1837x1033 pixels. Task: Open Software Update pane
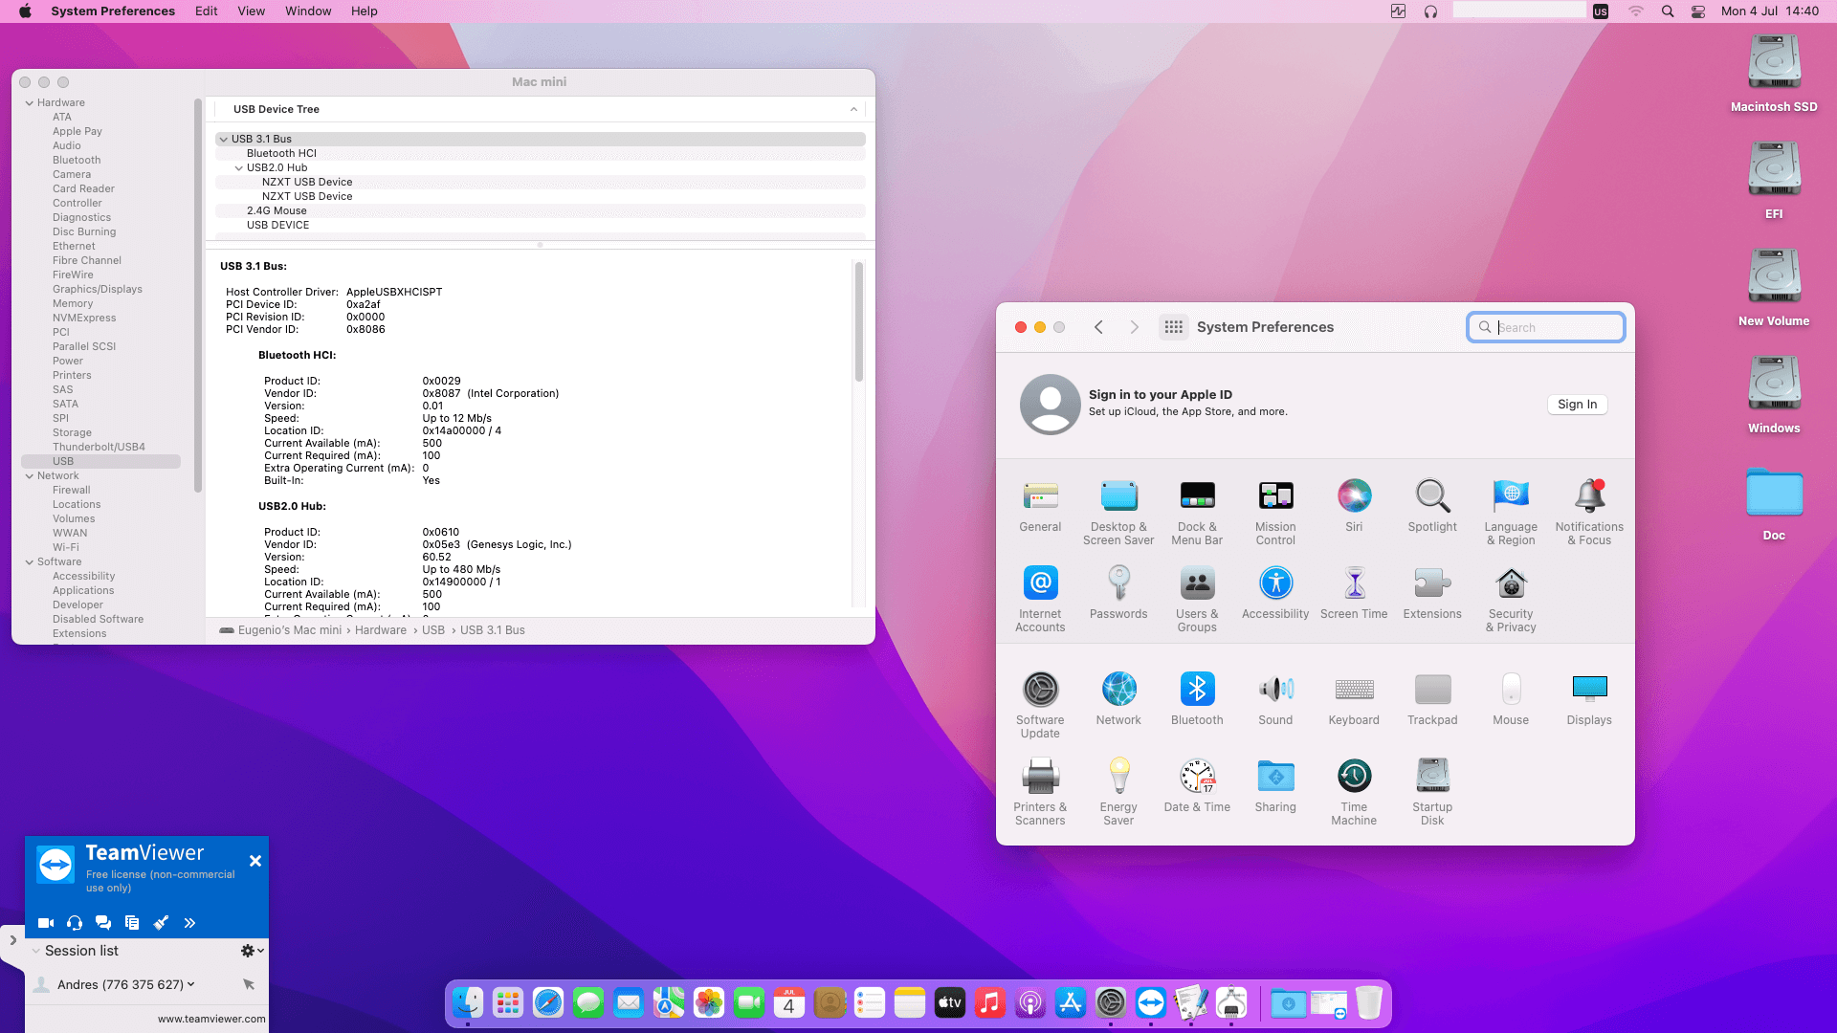pos(1040,706)
